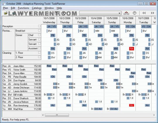Select the 10/4/2008 Saturday column header
The height and width of the screenshot is (123, 158).
[x=96, y=20]
